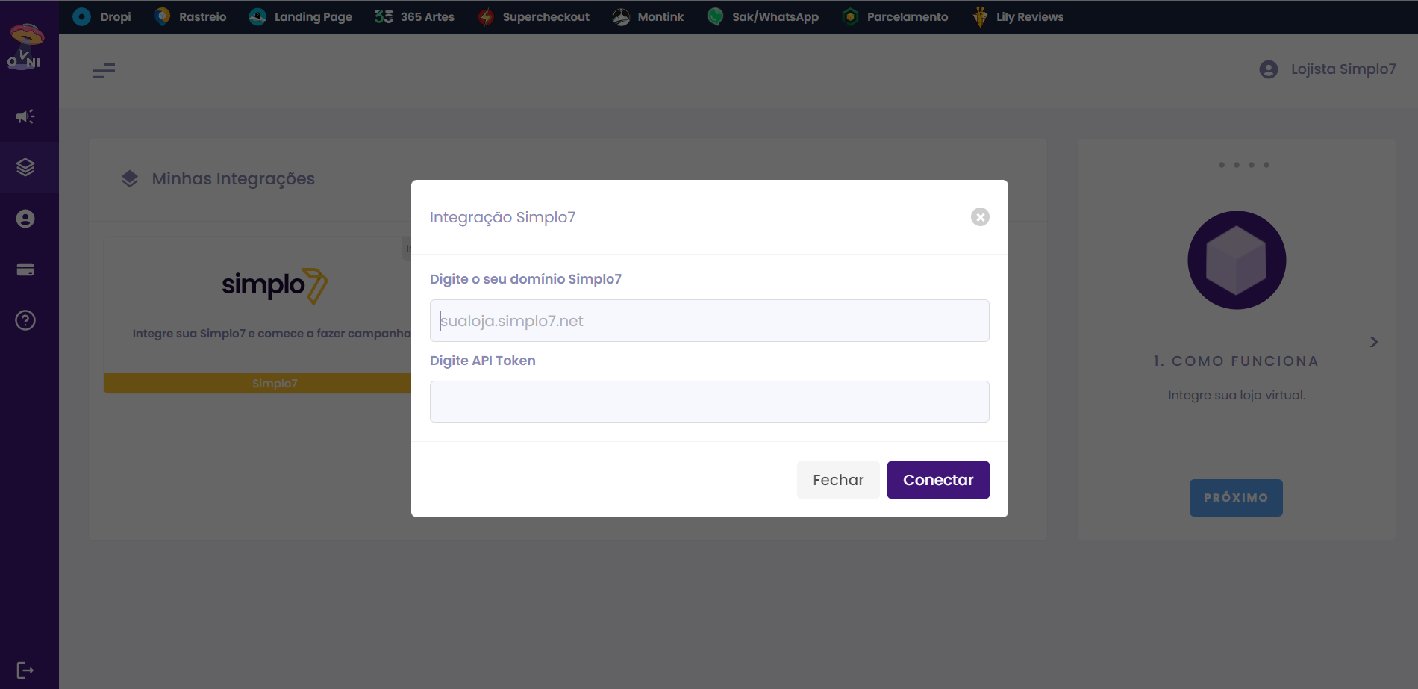Click the Lily Reviews flower icon
The height and width of the screenshot is (689, 1418).
[980, 16]
